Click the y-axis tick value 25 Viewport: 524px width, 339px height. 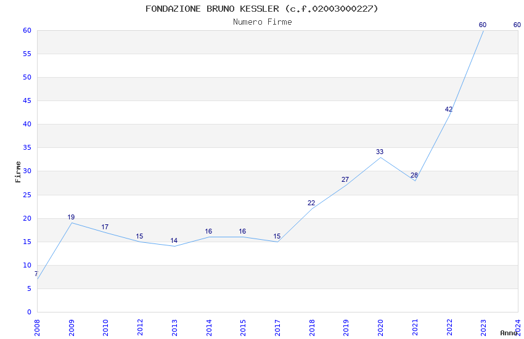pos(27,195)
